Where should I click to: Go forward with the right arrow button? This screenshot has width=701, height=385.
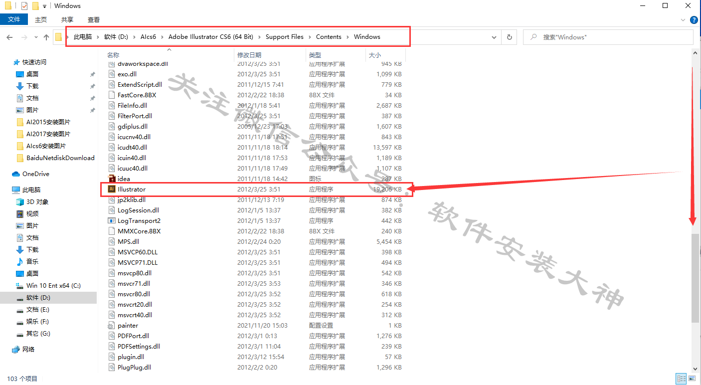(24, 37)
